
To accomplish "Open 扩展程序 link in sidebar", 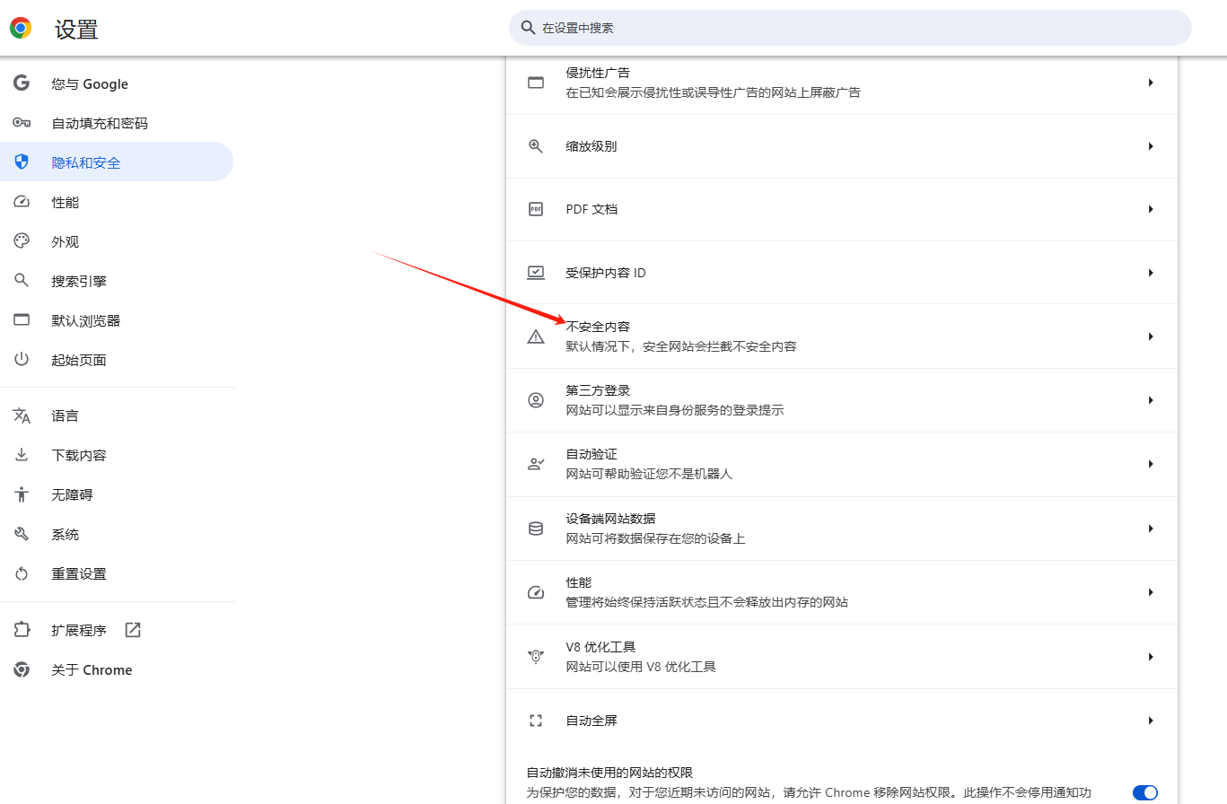I will click(x=117, y=630).
